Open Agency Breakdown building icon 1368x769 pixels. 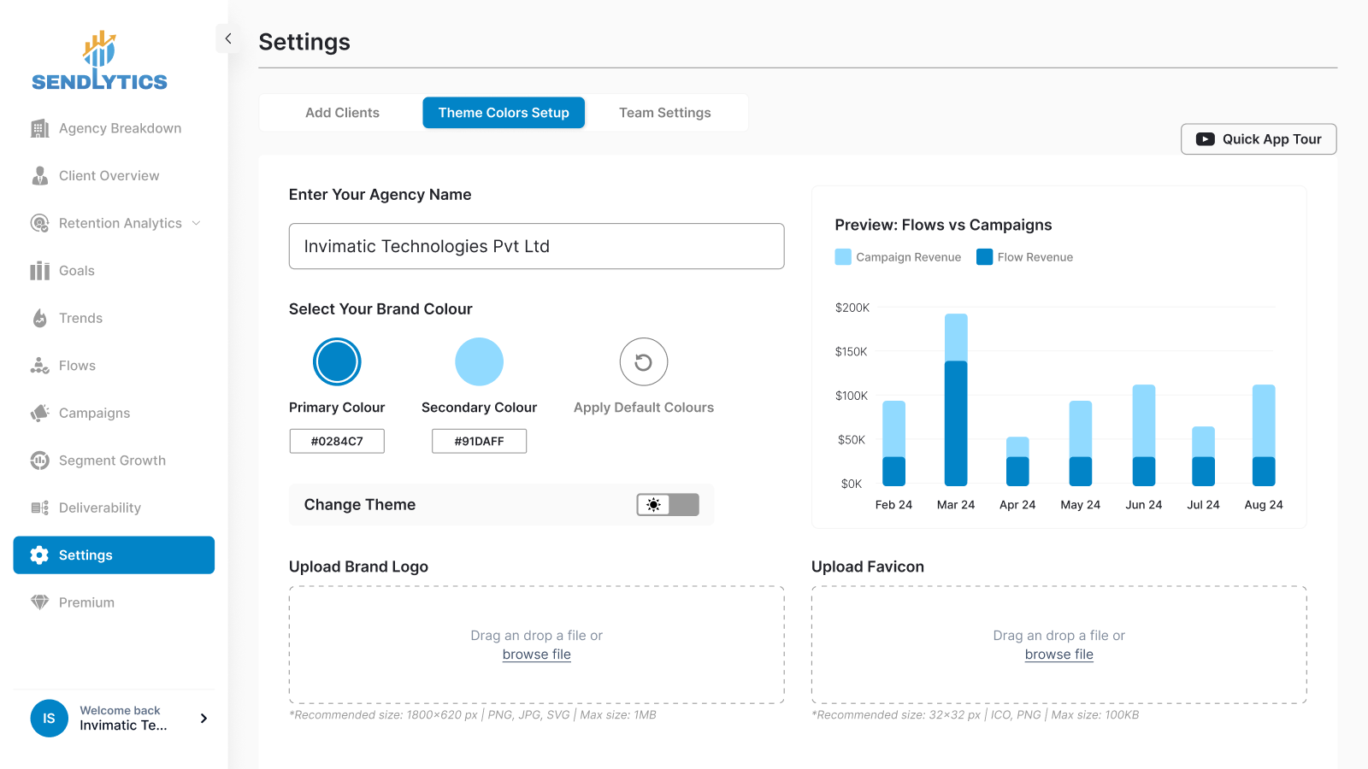(x=39, y=128)
